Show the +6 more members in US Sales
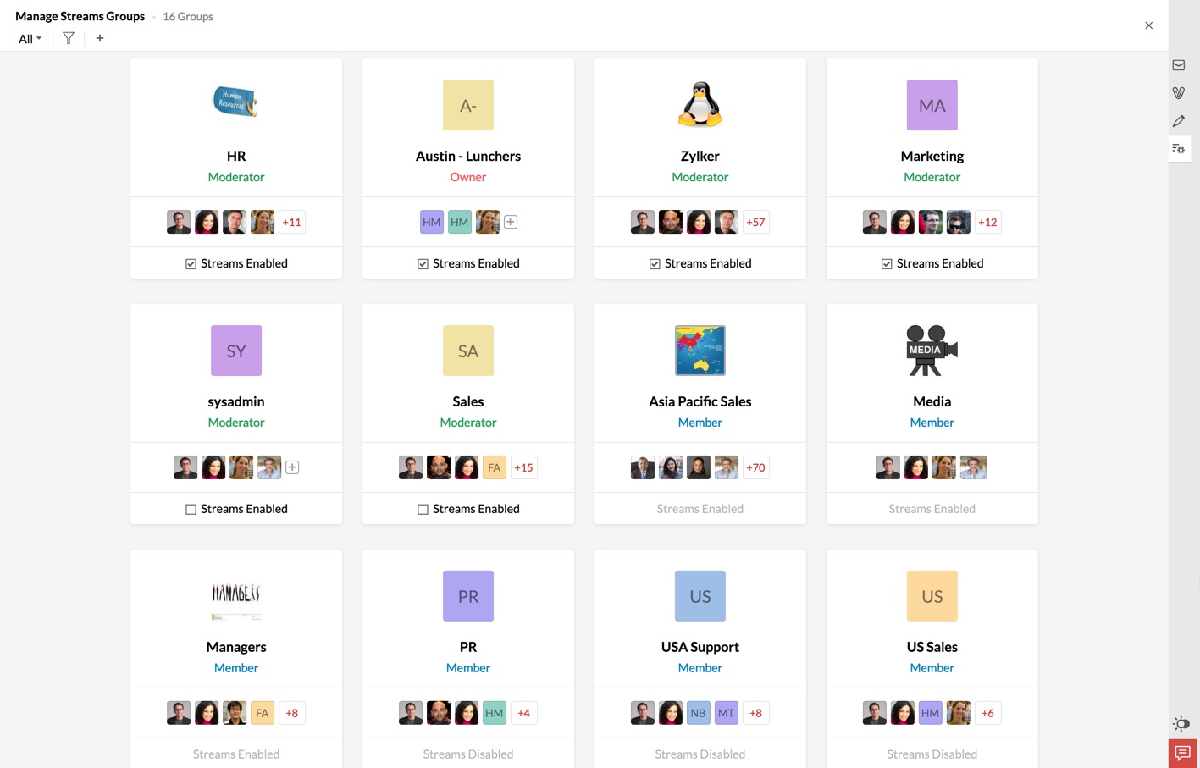 tap(988, 713)
